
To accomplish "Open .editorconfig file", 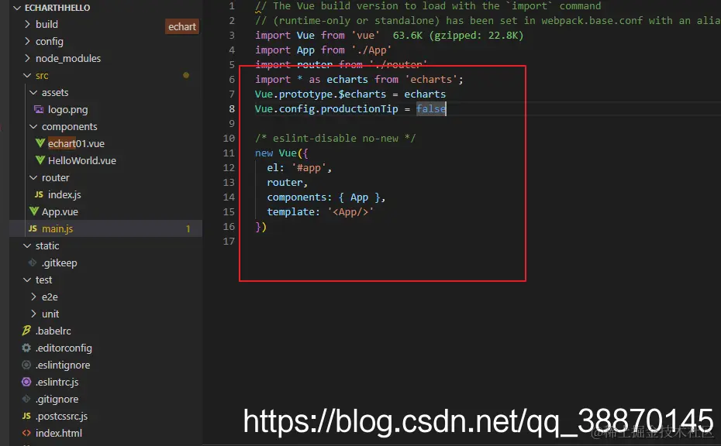I will click(64, 348).
